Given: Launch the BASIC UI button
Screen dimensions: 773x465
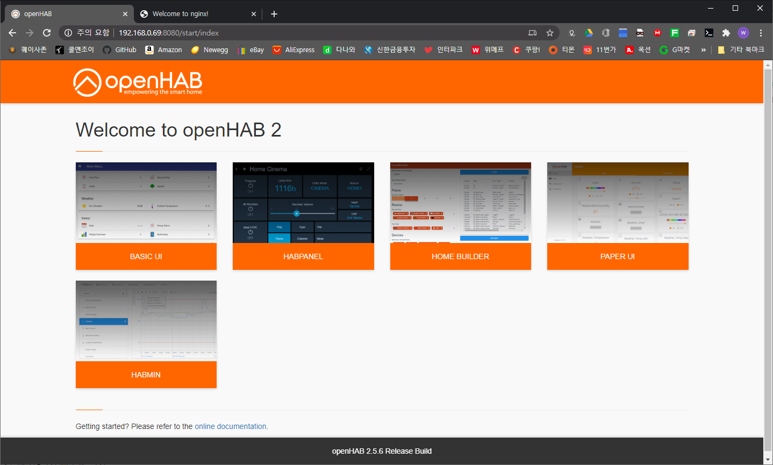Looking at the screenshot, I should click(146, 256).
